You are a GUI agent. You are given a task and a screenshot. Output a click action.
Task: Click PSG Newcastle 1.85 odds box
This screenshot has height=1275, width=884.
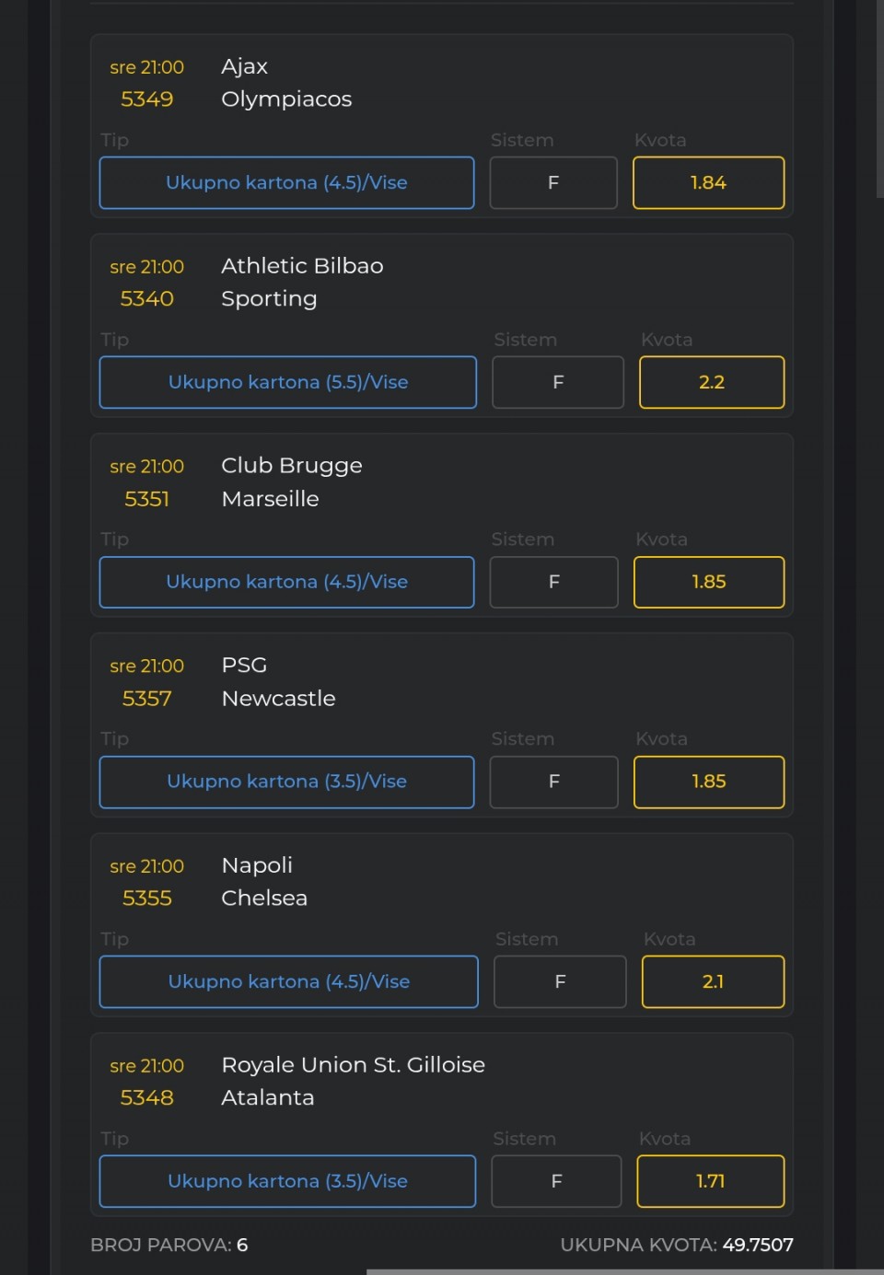point(709,782)
